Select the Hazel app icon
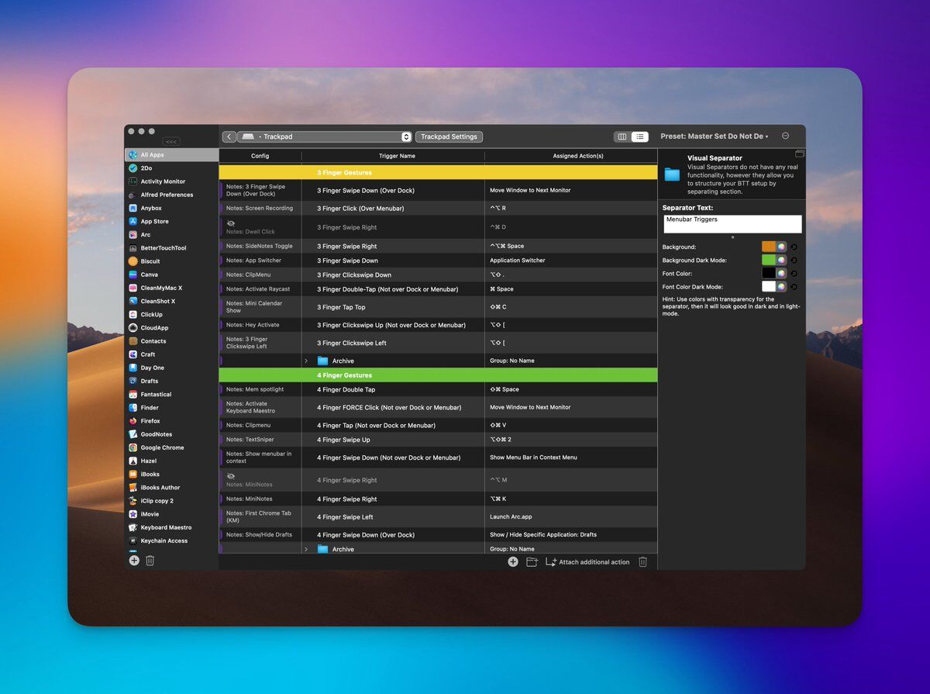The width and height of the screenshot is (930, 694). coord(133,461)
